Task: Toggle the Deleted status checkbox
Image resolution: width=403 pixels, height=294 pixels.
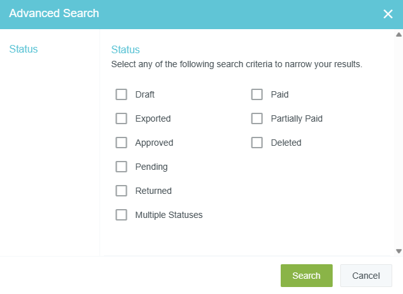Action: tap(257, 143)
